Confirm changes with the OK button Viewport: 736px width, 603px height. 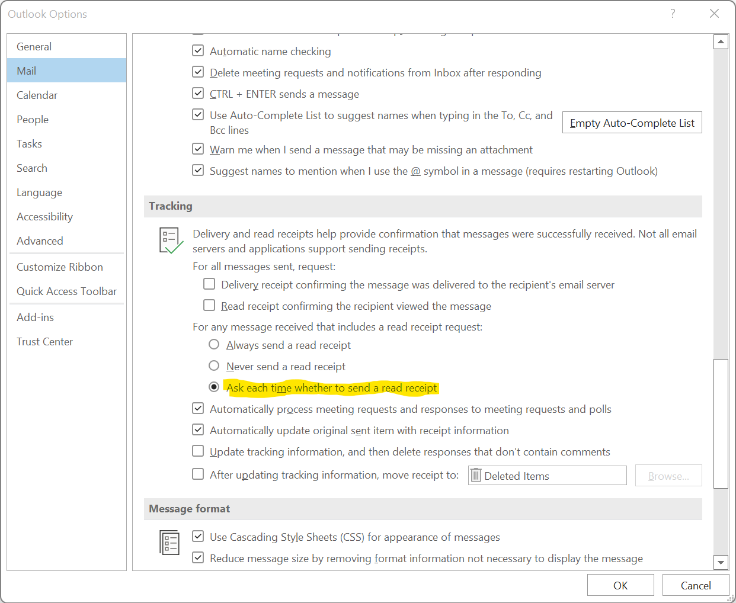tap(620, 585)
